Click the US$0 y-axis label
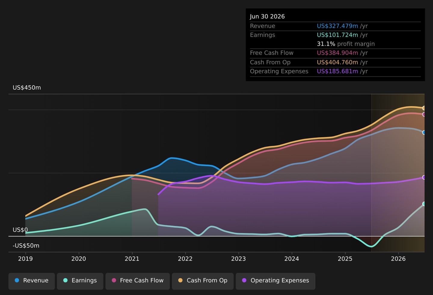 pyautogui.click(x=20, y=230)
